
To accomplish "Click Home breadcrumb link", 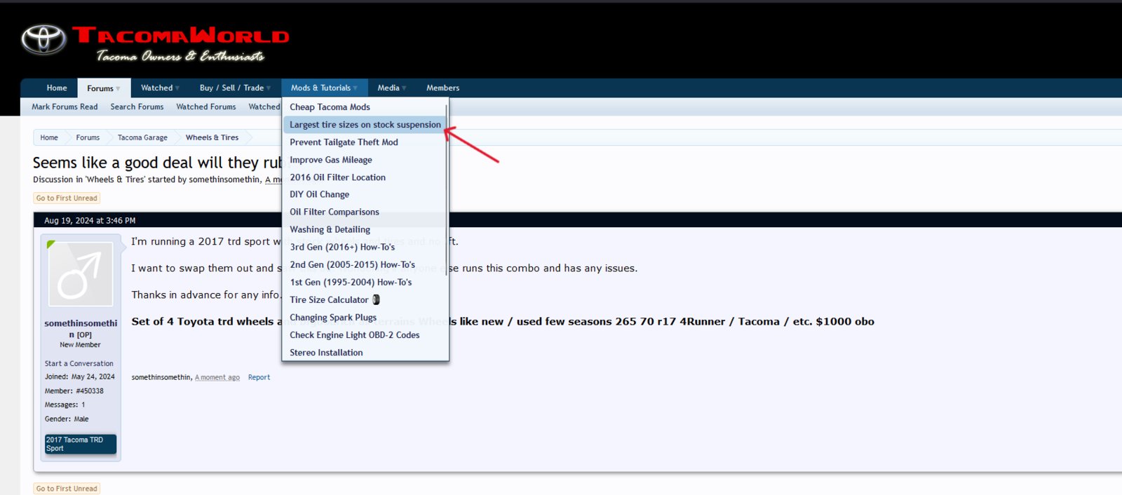I will pos(49,137).
